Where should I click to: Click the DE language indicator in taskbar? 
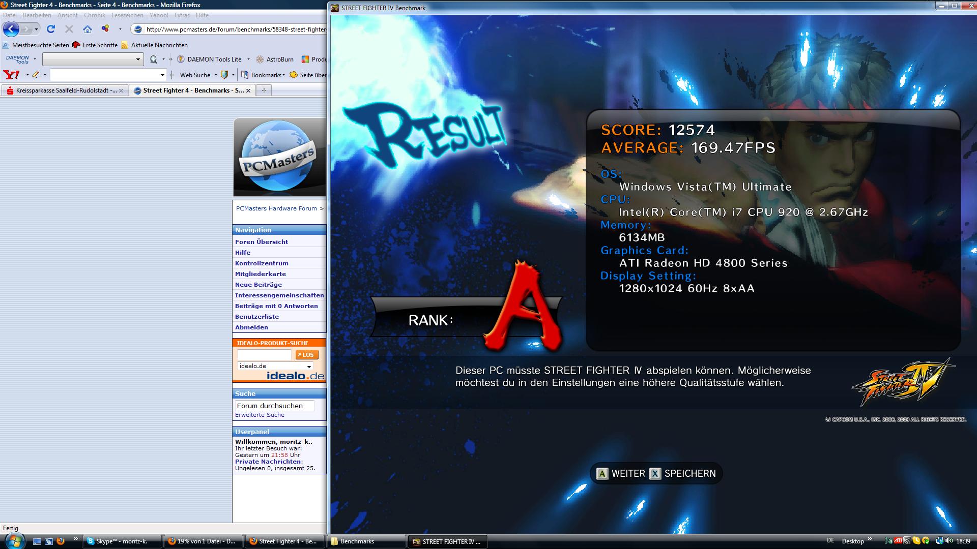pos(830,541)
